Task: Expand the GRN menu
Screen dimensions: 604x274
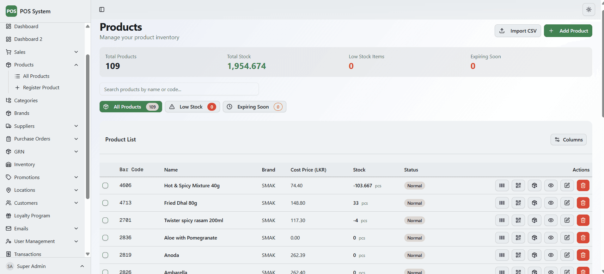Action: [x=42, y=152]
